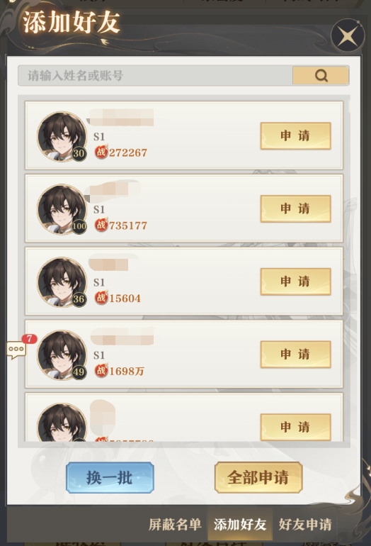Viewport: 371px width, 546px height.
Task: Switch to the 好友申请 tab
Action: [305, 525]
